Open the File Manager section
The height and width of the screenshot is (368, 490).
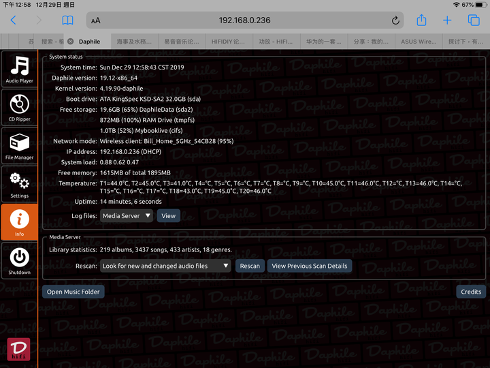pos(19,146)
